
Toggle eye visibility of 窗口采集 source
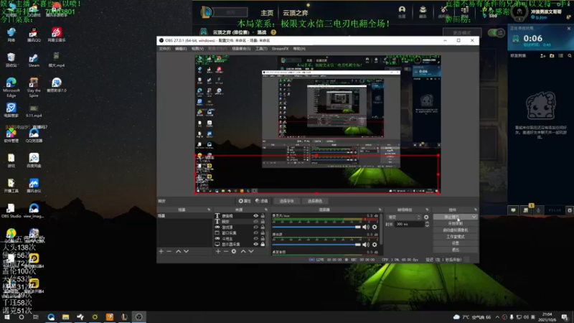tap(256, 233)
